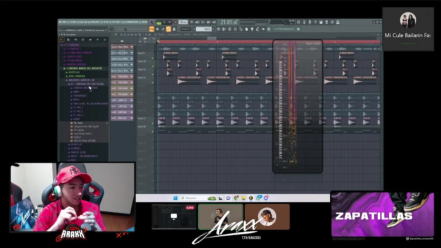Select the playlist delete tool icon
Screen dimensions: 441x248
coord(129,34)
